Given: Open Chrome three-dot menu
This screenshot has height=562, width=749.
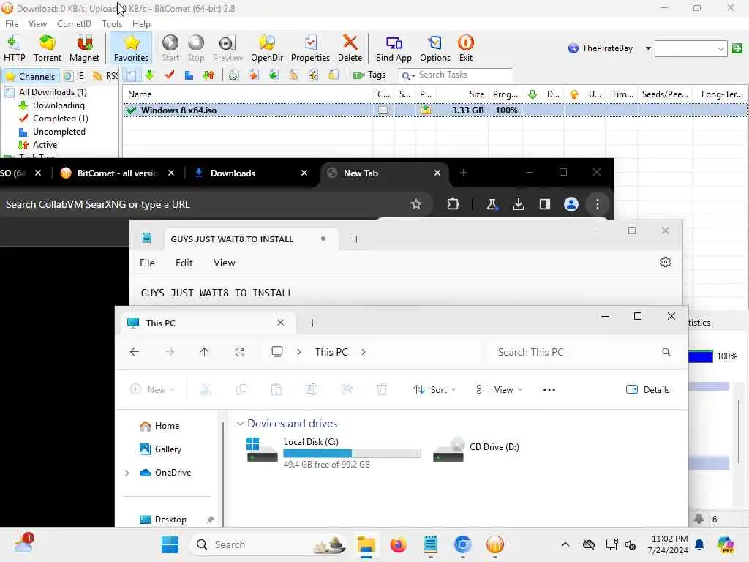Looking at the screenshot, I should [x=597, y=205].
